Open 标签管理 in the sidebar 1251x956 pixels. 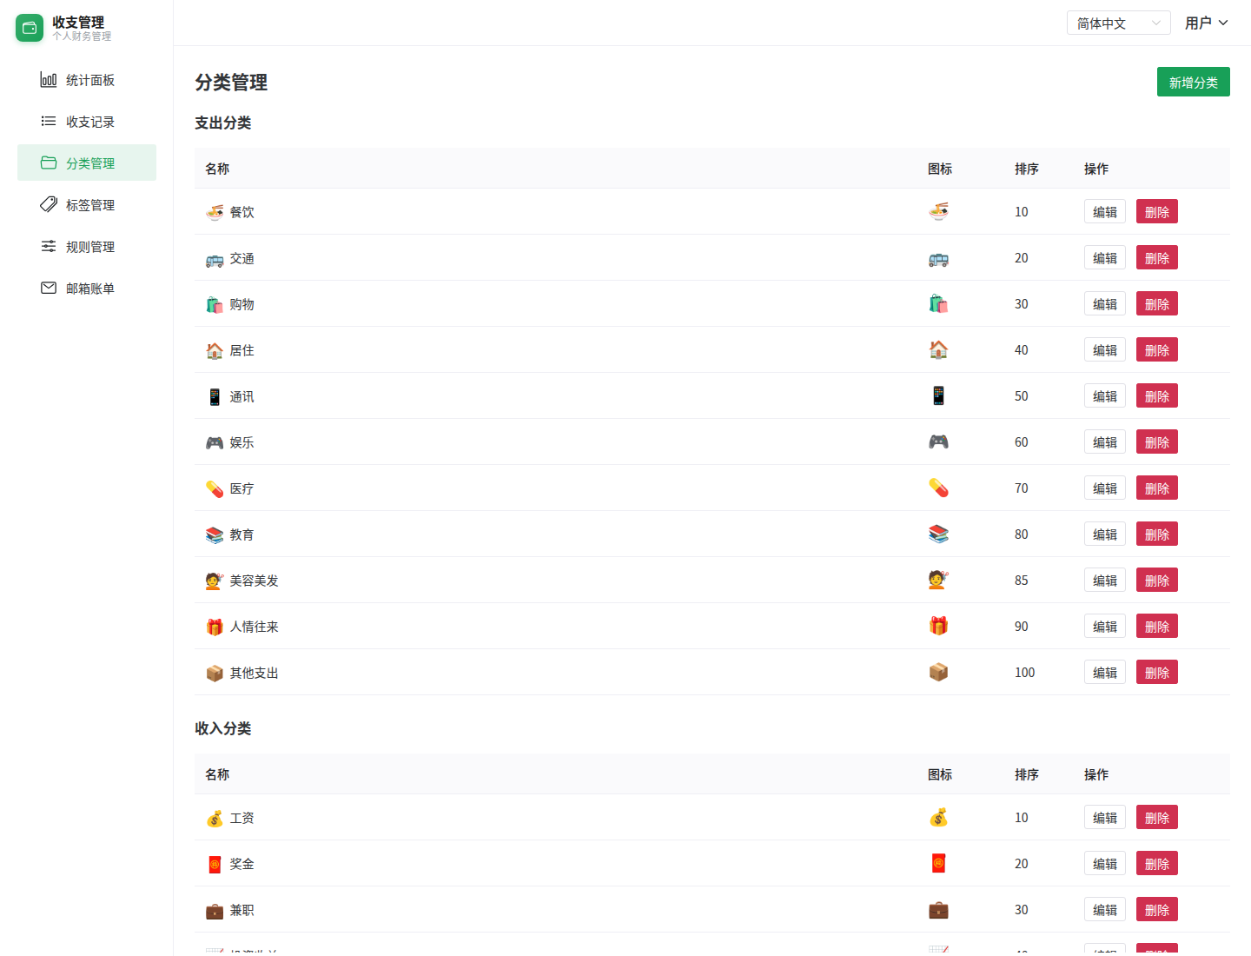(x=87, y=205)
